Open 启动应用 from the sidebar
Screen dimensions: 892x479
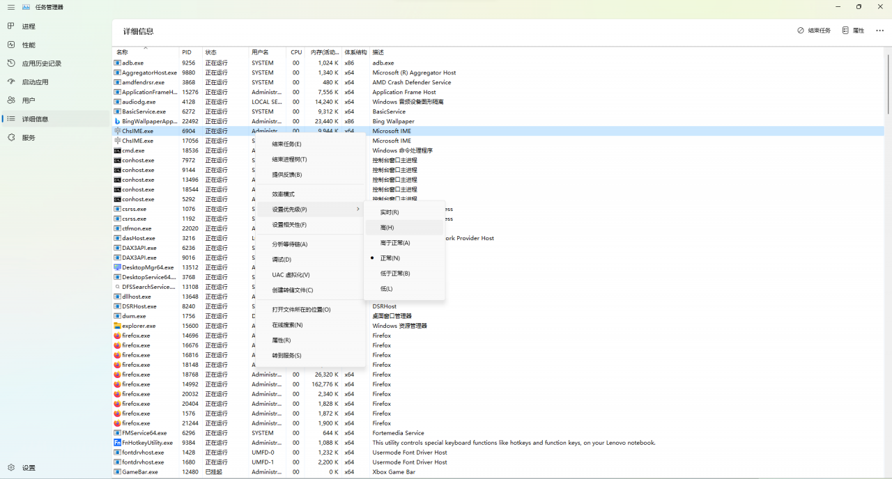[x=36, y=81]
